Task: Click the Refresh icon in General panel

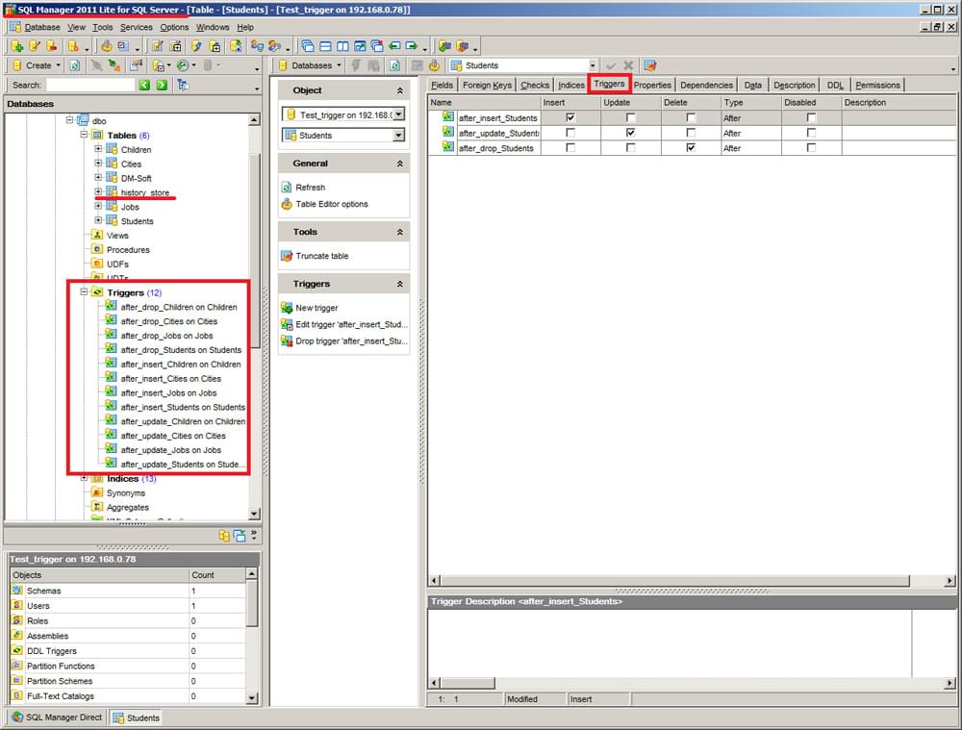Action: (286, 188)
